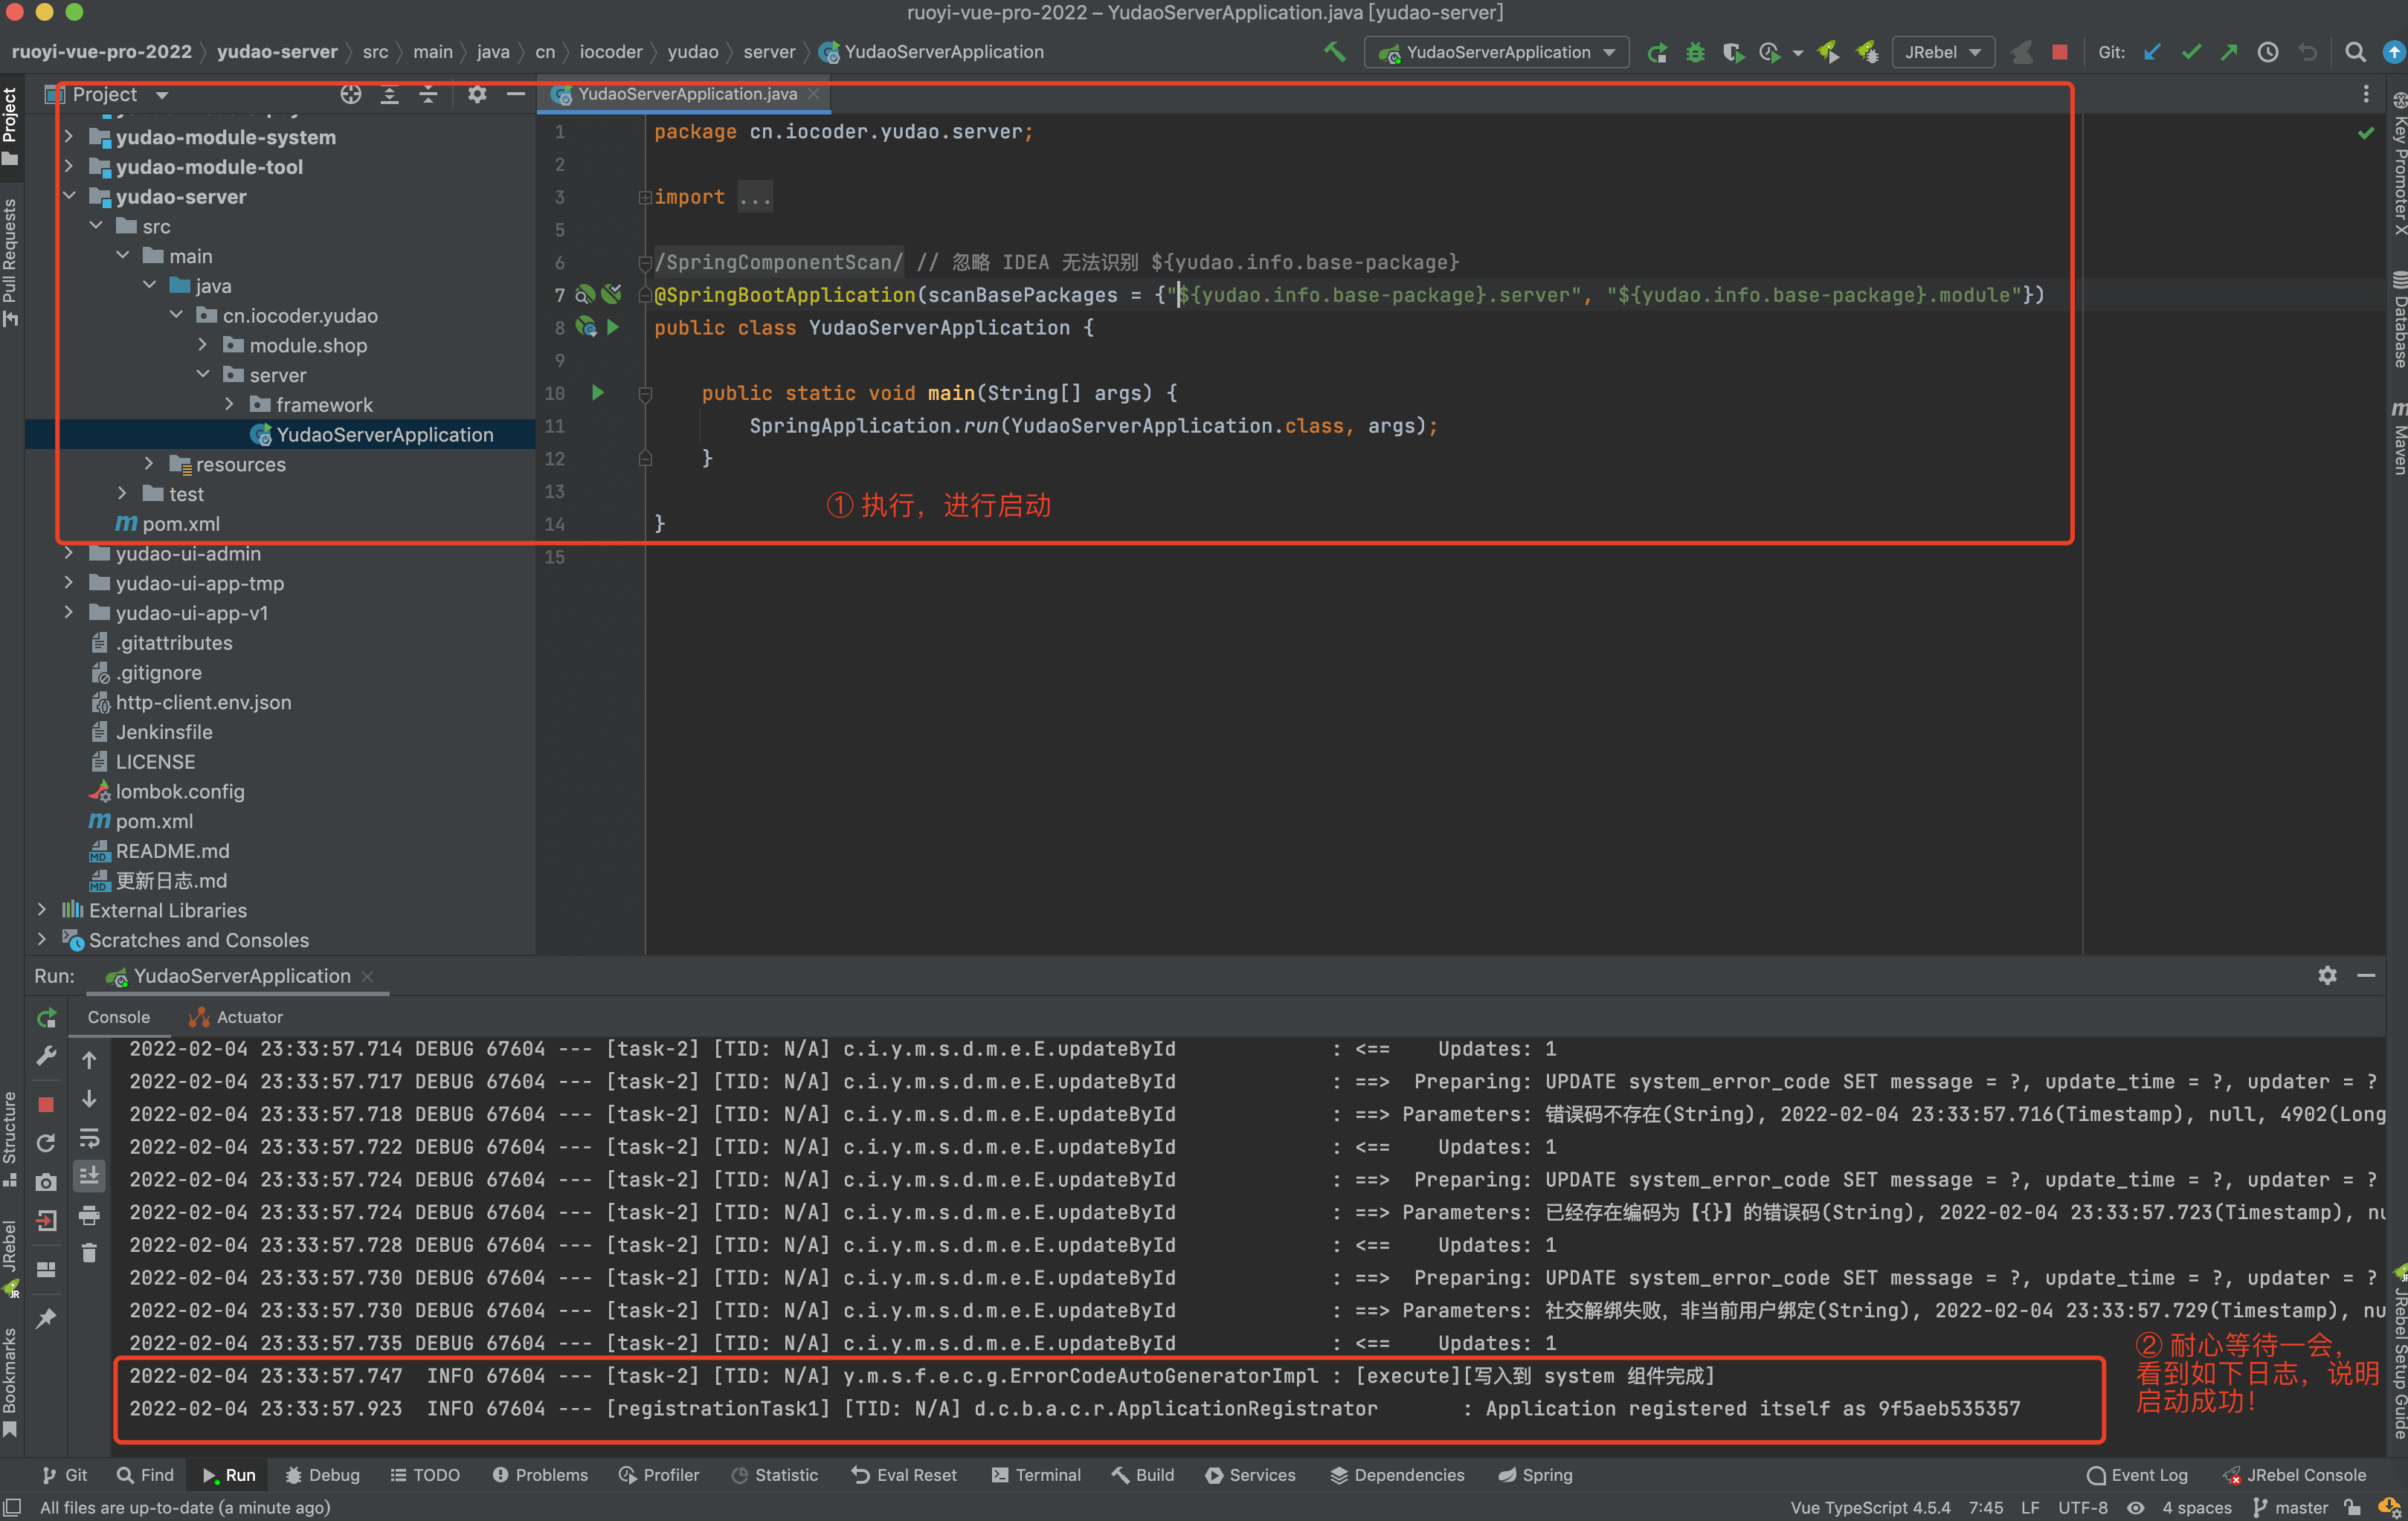Open Run panel settings gear

click(x=2327, y=976)
